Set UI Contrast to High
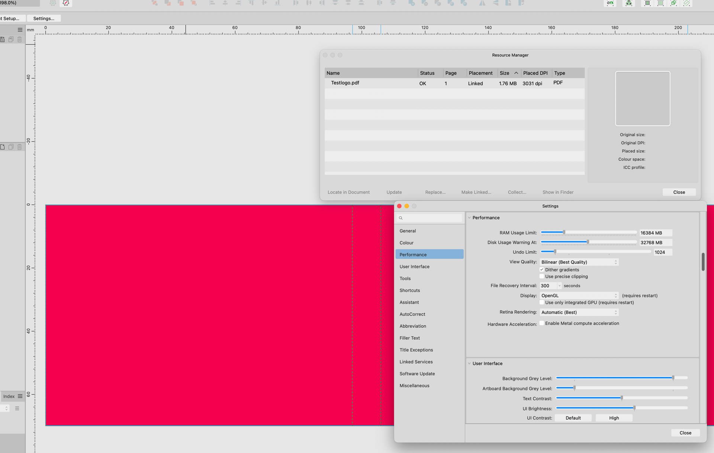 click(x=614, y=418)
